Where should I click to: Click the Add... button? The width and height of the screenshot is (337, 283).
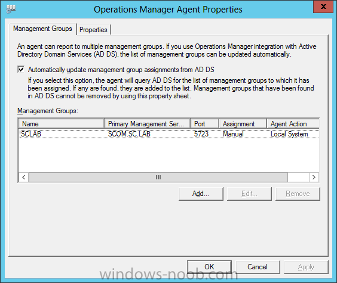pyautogui.click(x=201, y=194)
